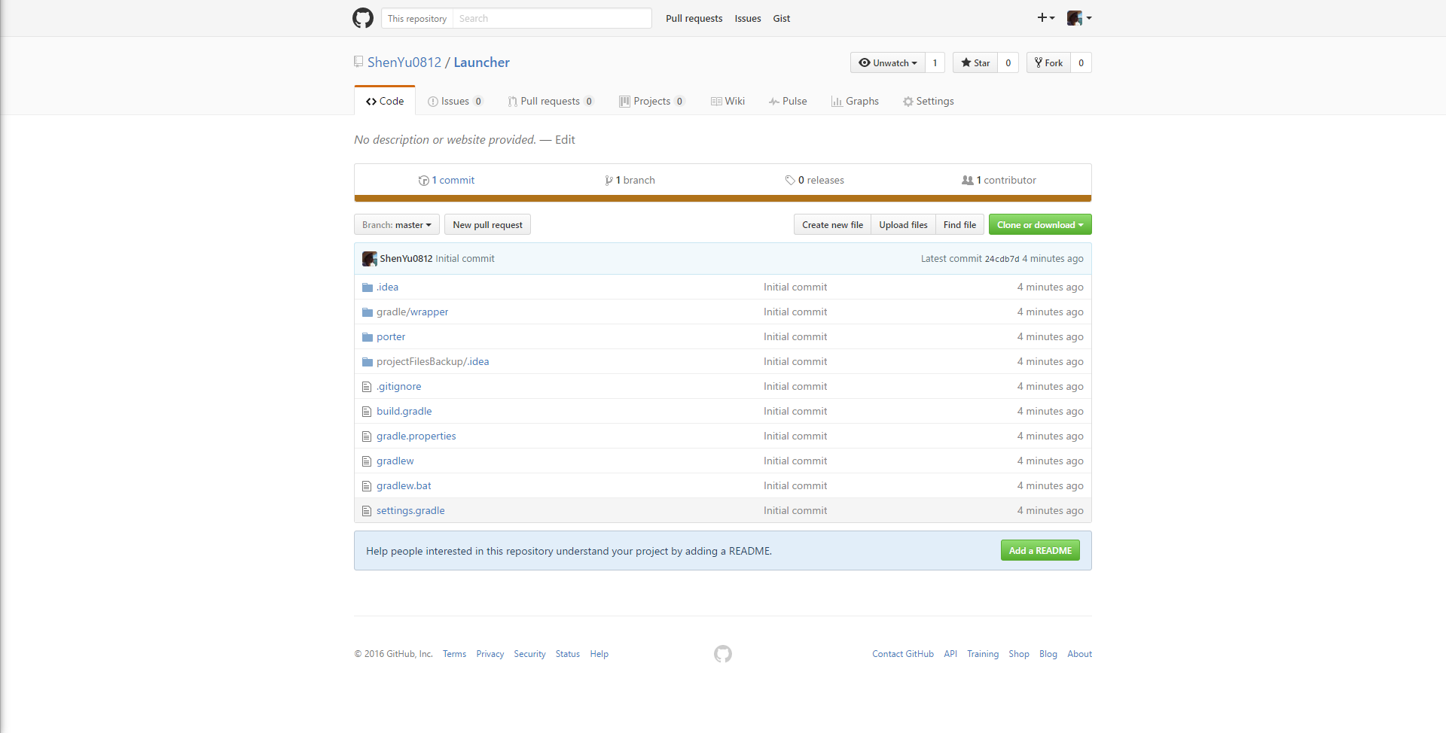Image resolution: width=1446 pixels, height=733 pixels.
Task: Click the footer GitHub mark icon
Action: click(723, 654)
